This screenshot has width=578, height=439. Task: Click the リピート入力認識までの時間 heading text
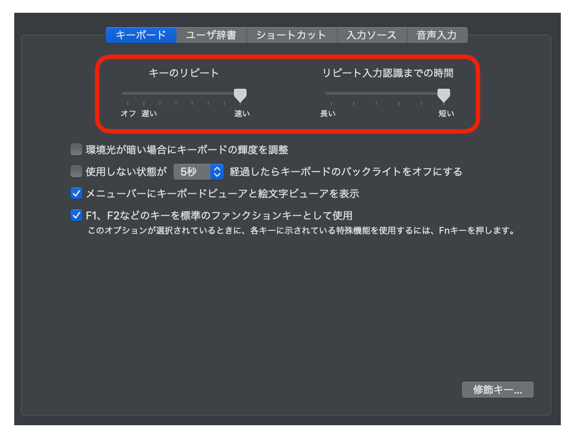[x=388, y=73]
